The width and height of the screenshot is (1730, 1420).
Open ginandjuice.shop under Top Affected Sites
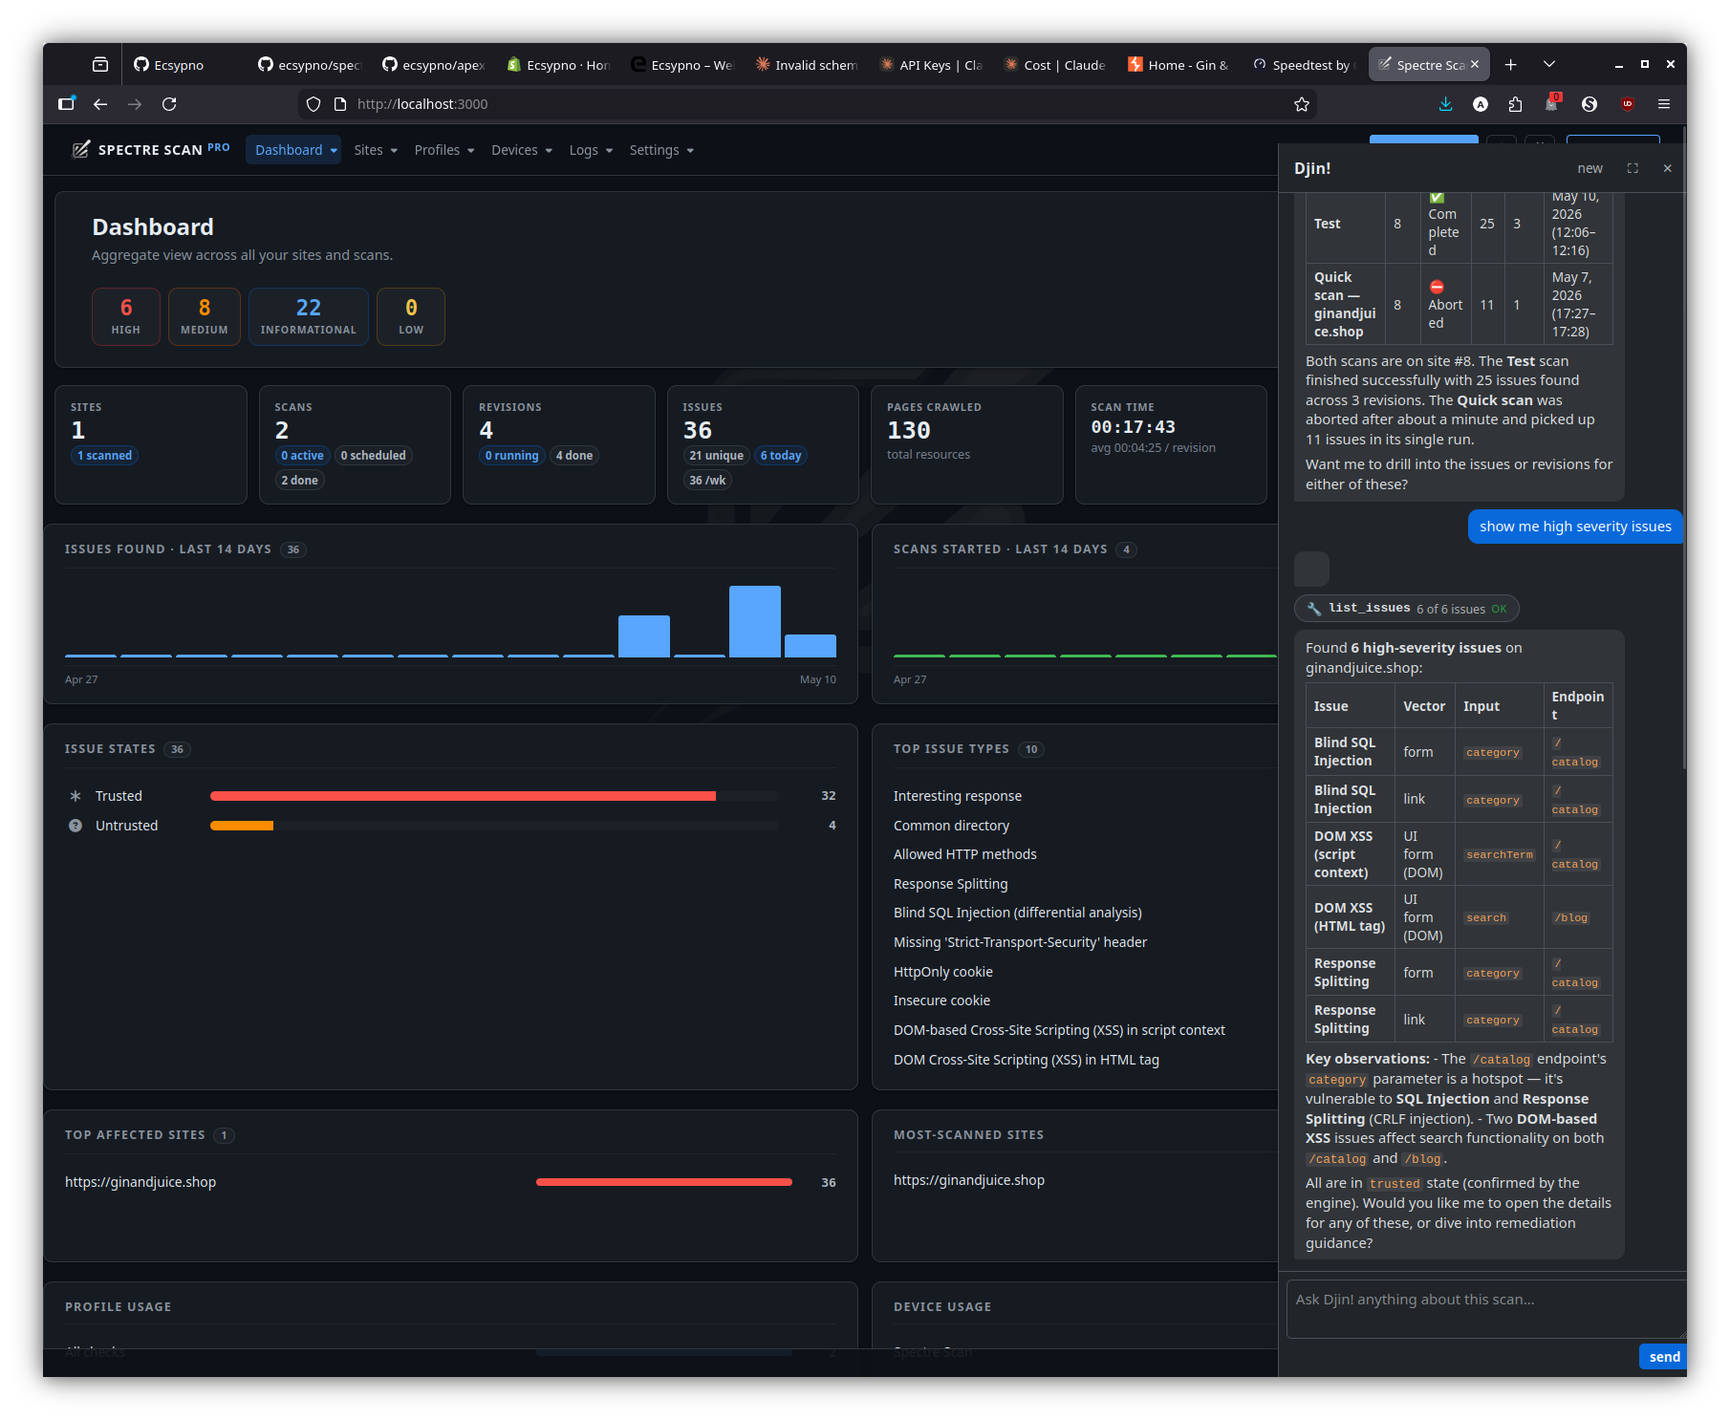coord(141,1182)
